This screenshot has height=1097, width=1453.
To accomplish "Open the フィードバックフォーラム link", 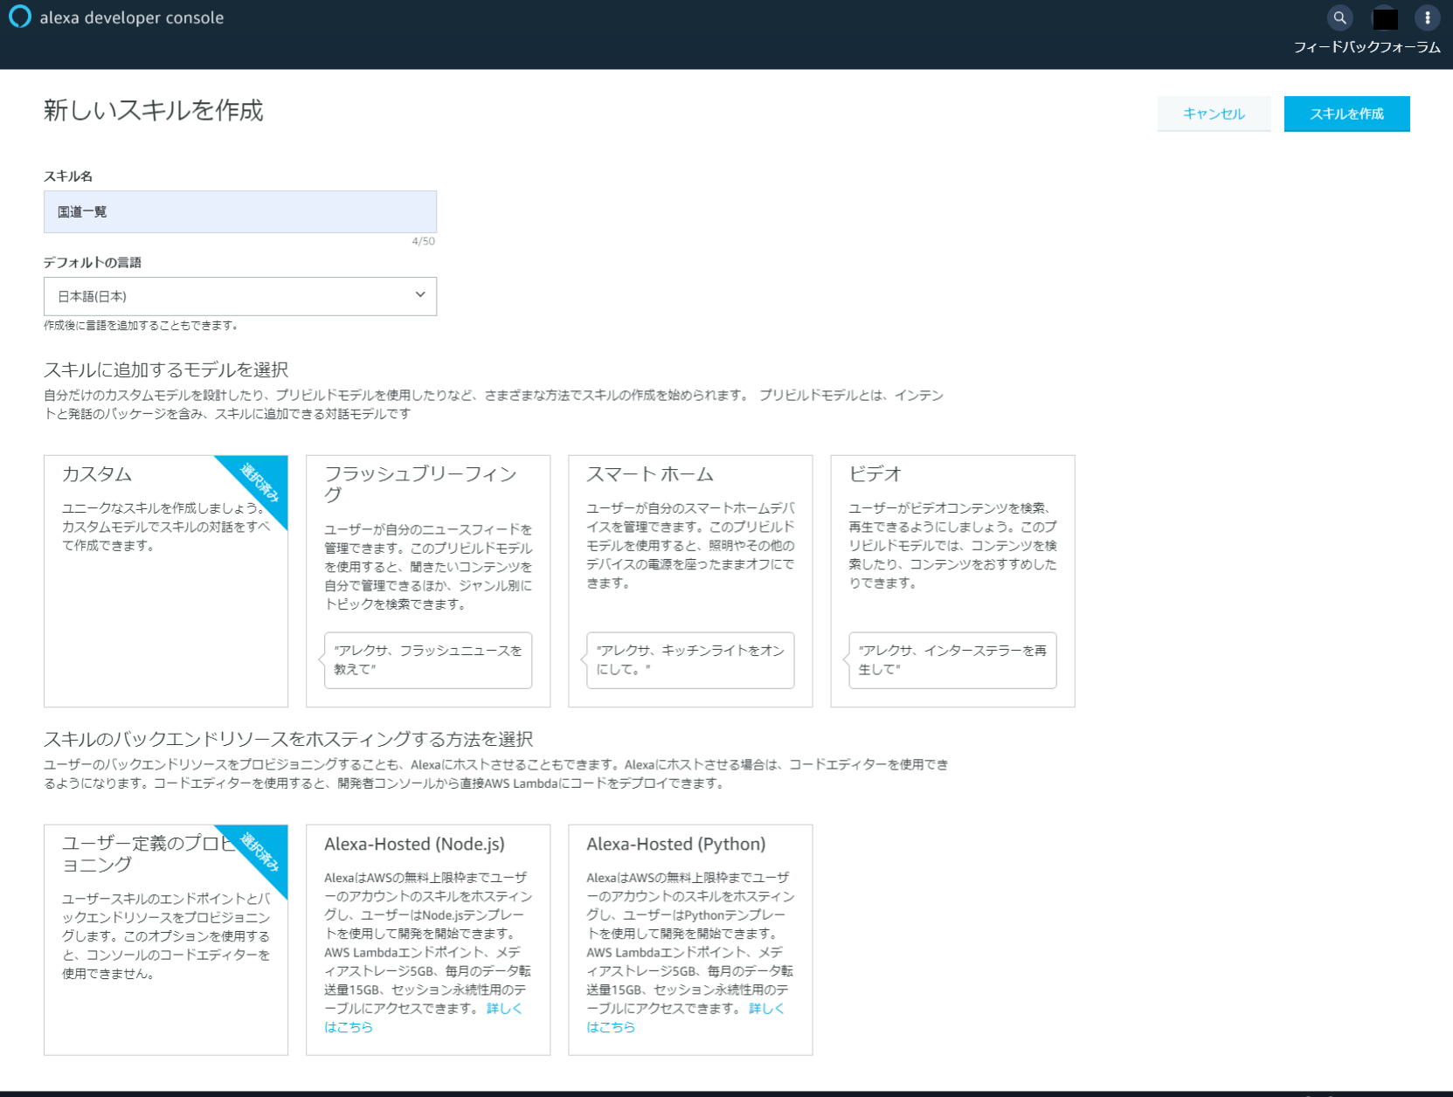I will pyautogui.click(x=1367, y=47).
